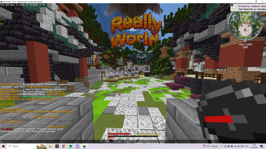The width and height of the screenshot is (266, 149).
Task: Switch the ENG input language indicator
Action: pos(247,146)
